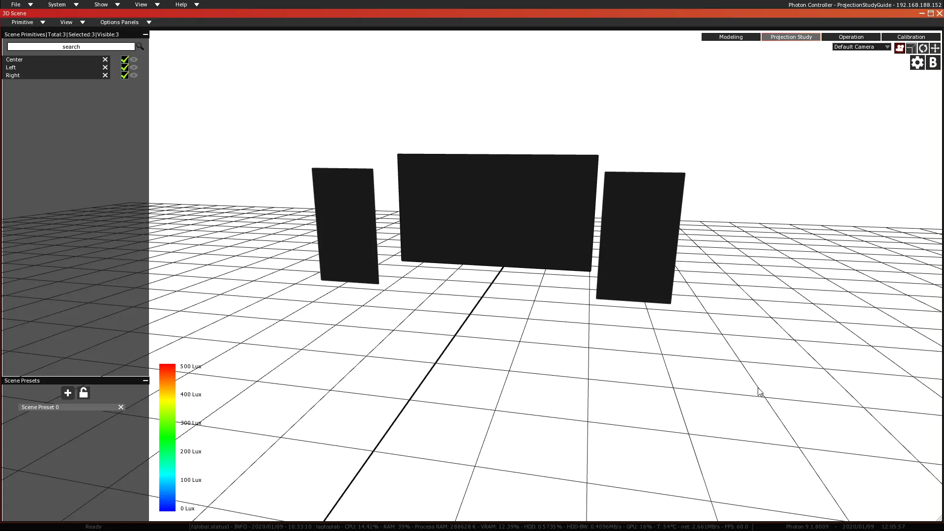
Task: Remove Scene Preset 0 with its X
Action: [120, 407]
